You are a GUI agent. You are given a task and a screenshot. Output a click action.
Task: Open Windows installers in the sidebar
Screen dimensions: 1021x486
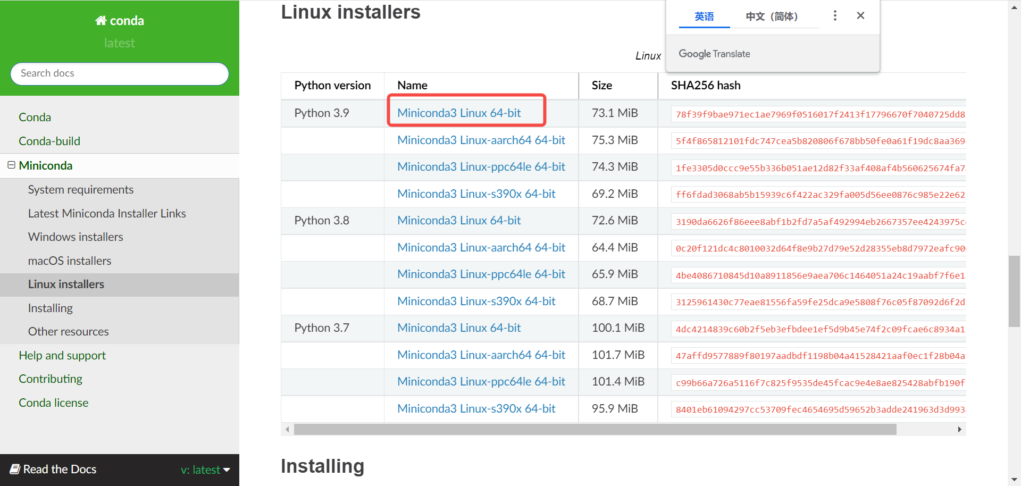[x=76, y=237]
